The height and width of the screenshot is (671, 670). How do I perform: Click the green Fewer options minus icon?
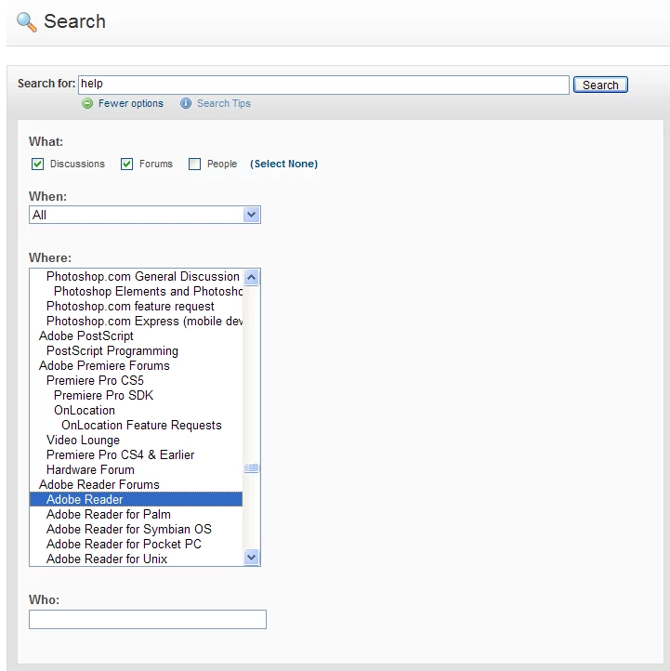[x=87, y=103]
